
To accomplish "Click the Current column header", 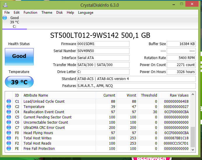I will (x=106, y=95).
